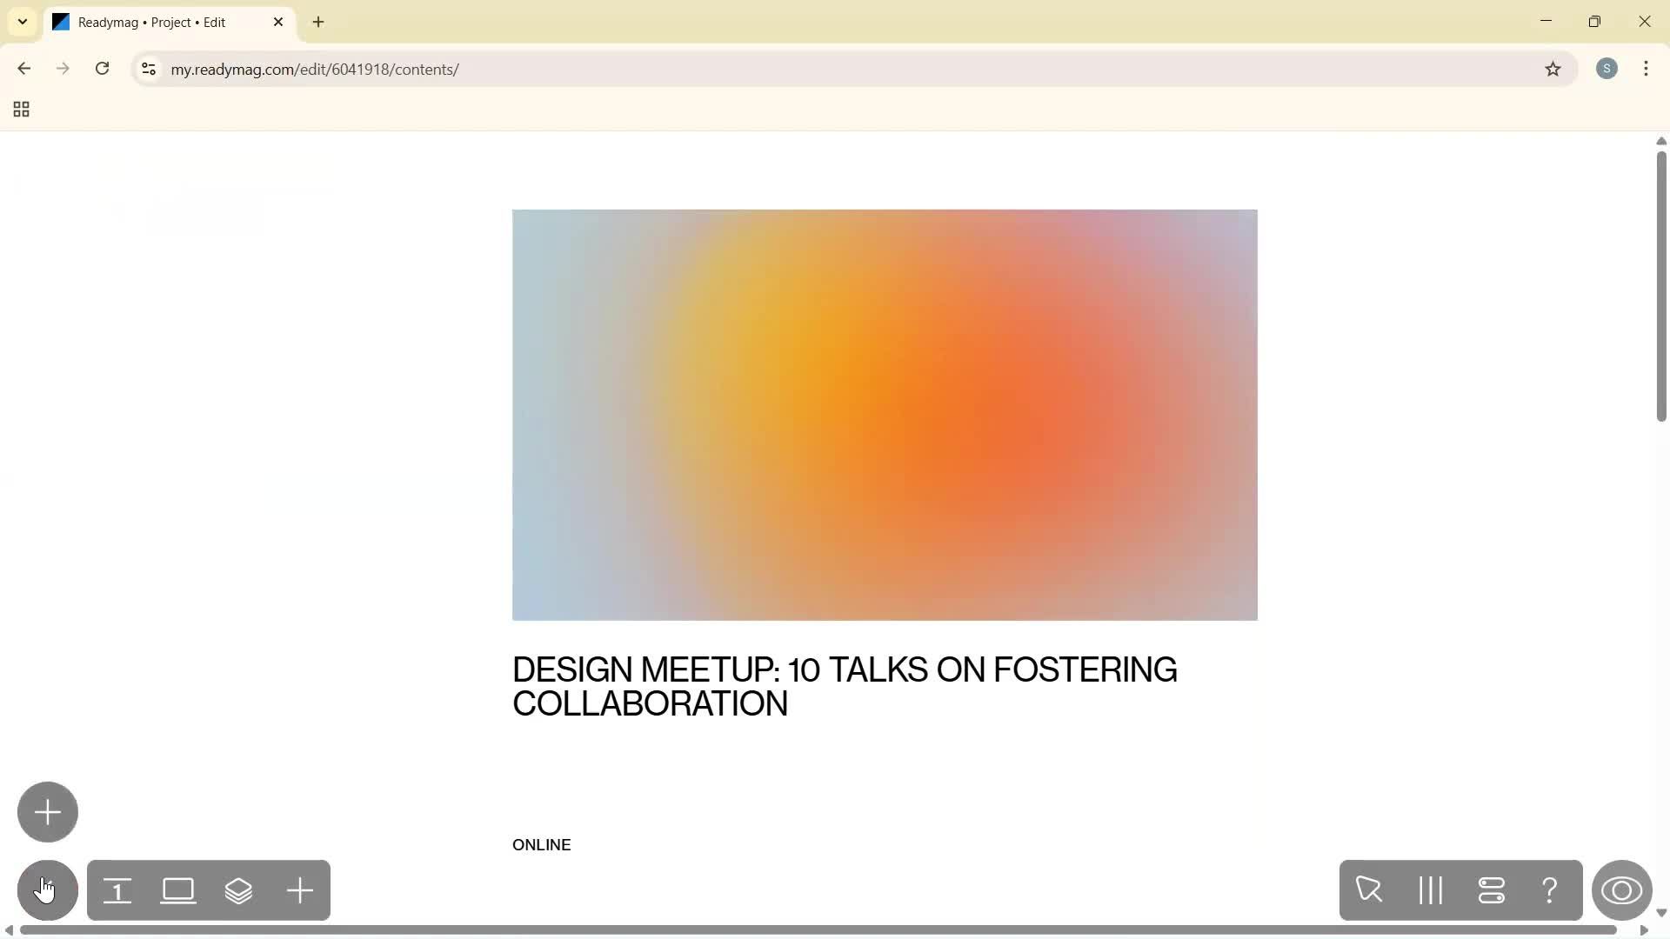
Task: Switch to the Readymag Project Edit tab
Action: click(x=157, y=22)
